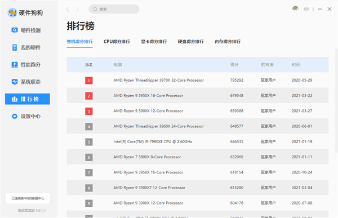Select the Intel Core i9-7980XE row
The height and width of the screenshot is (218, 338).
click(198, 141)
